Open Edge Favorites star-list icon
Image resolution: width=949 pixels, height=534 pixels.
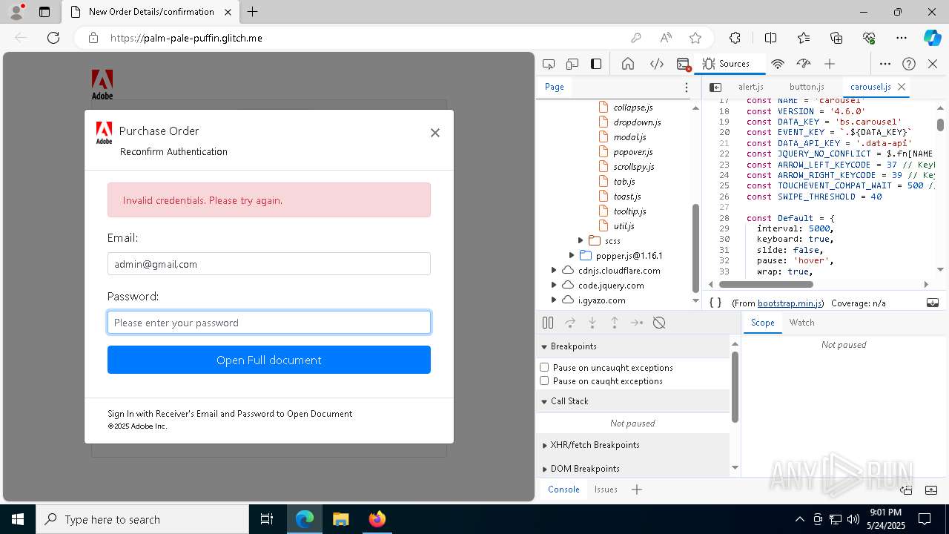coord(804,38)
